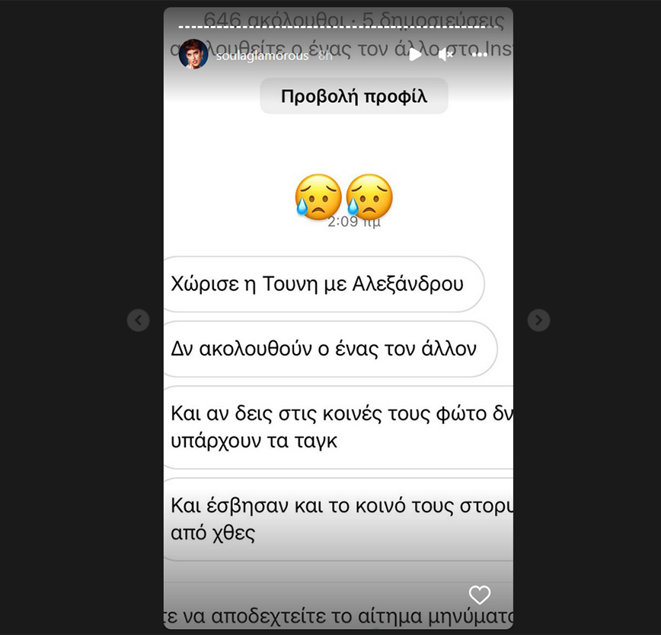Select the message Δν ακολουθούν ο ένας τον άλλον

point(330,349)
